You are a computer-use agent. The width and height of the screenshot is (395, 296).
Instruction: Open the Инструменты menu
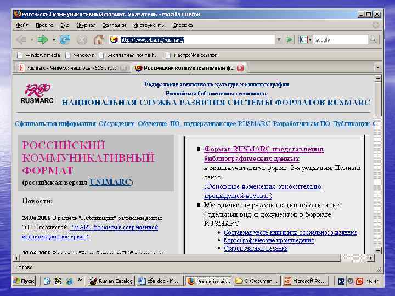click(x=149, y=25)
